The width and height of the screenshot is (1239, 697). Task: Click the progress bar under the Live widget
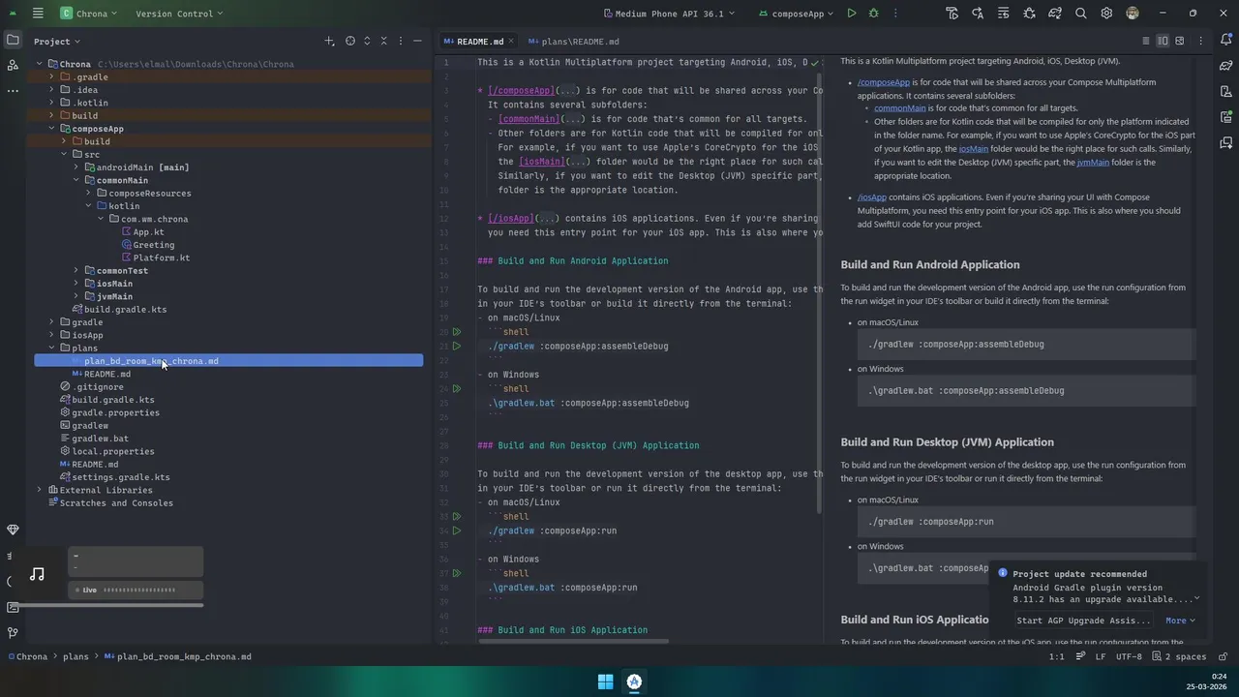coord(106,606)
